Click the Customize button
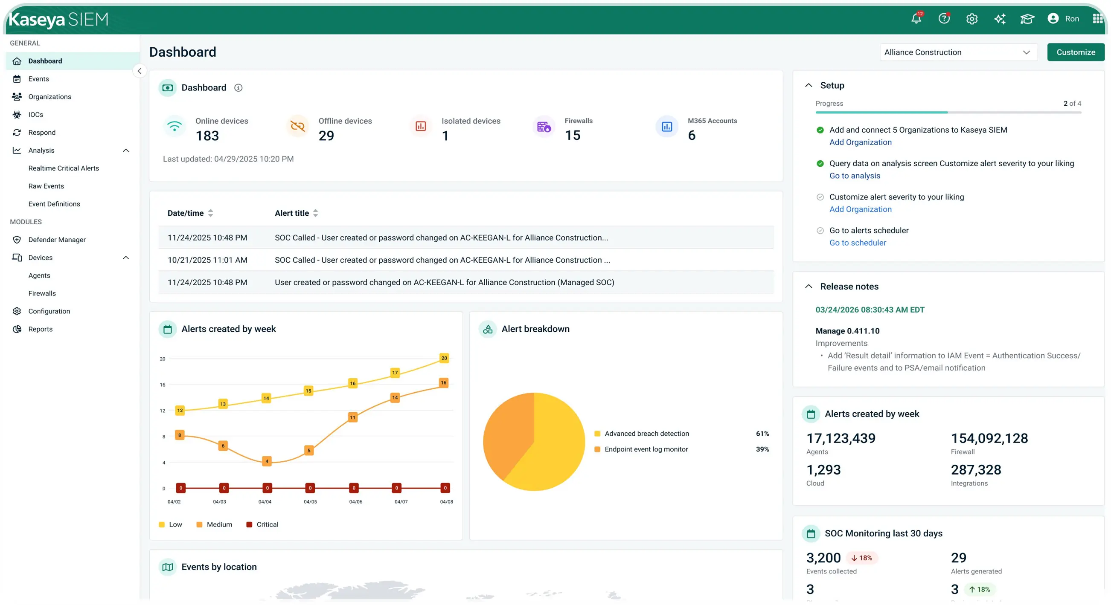This screenshot has height=605, width=1111. [1076, 52]
